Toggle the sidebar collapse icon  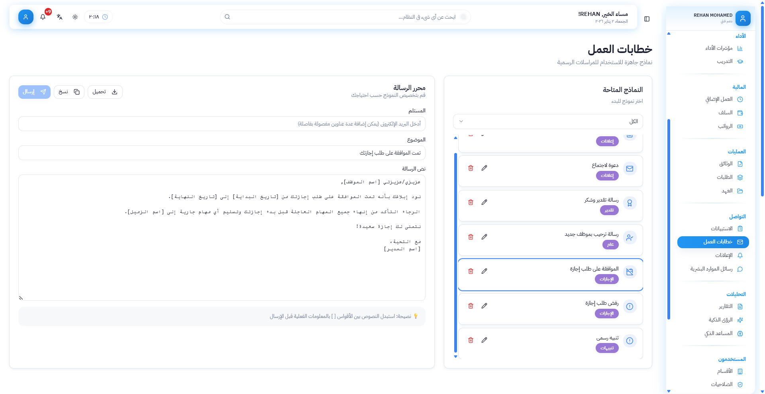pos(647,19)
